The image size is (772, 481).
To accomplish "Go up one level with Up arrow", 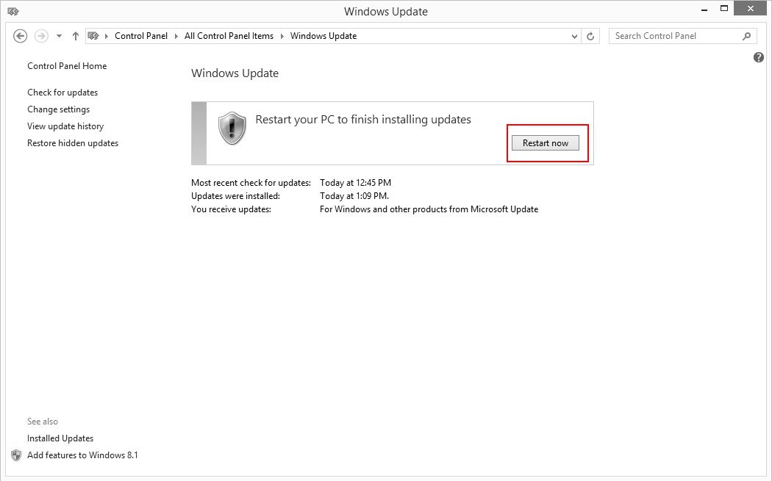I will point(75,36).
